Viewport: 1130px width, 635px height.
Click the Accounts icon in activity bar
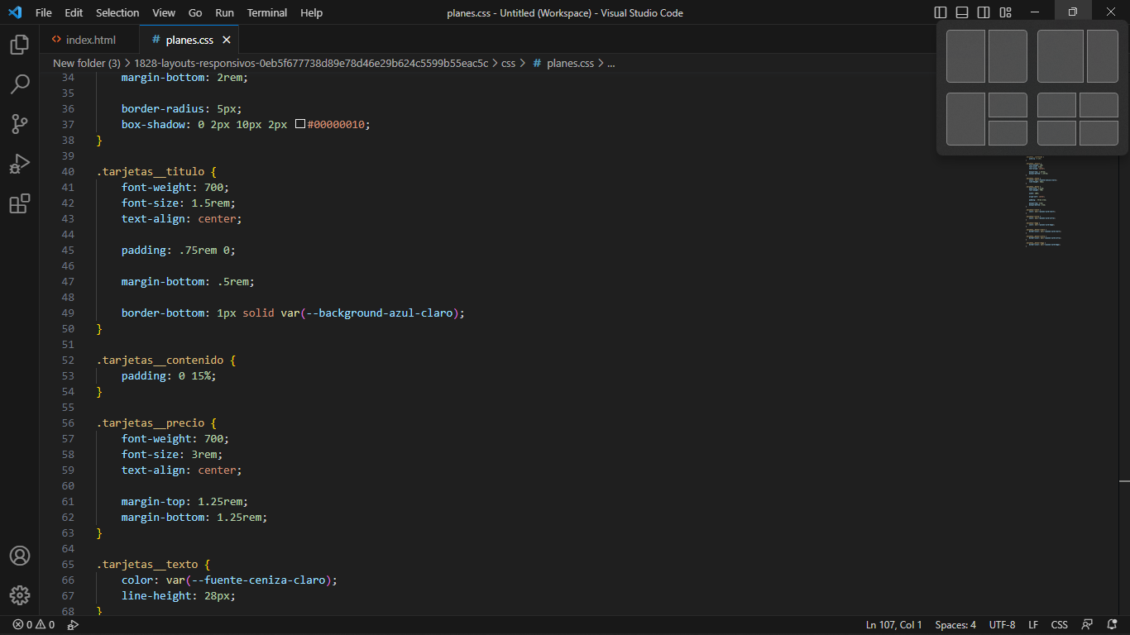click(20, 556)
